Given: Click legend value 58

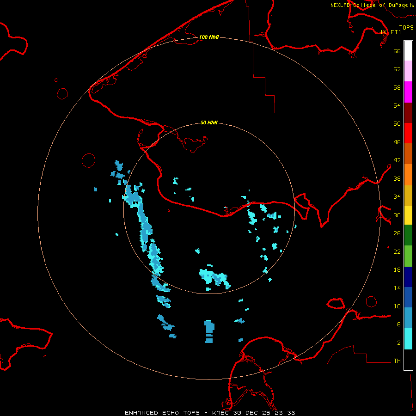Looking at the screenshot, I should (397, 87).
